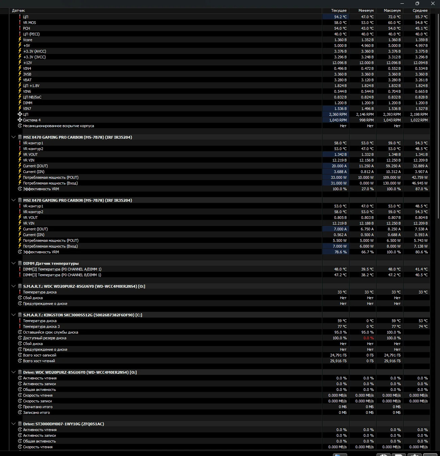Click the Максимум column header
Screen dimensions: 440x456
coord(392,10)
